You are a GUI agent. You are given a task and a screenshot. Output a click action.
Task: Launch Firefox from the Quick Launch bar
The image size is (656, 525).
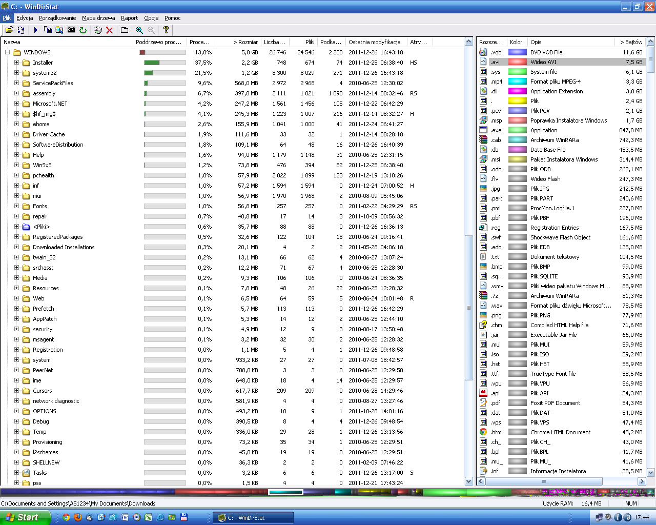(x=78, y=518)
